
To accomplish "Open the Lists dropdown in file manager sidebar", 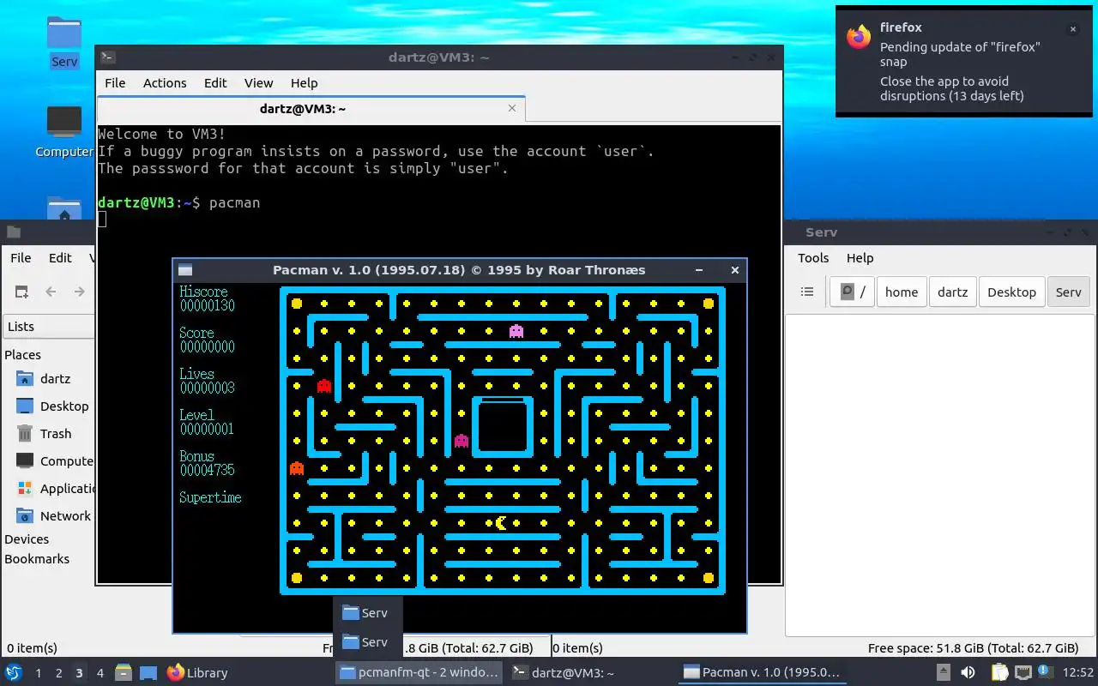I will click(48, 327).
